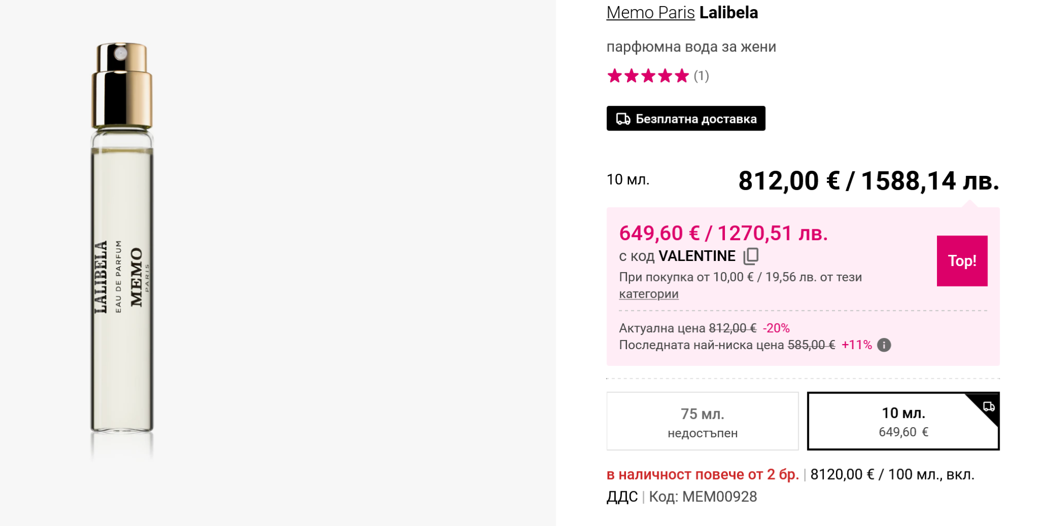Select the 10 мл. size option

903,421
